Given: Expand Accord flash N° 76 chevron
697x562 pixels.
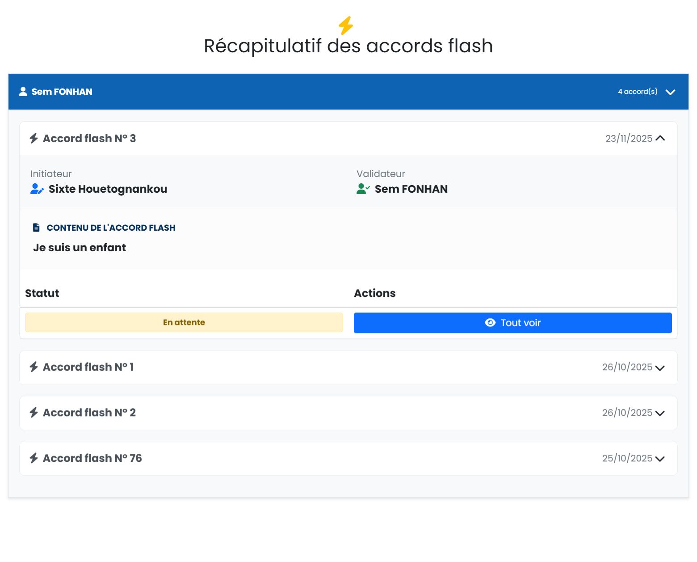Looking at the screenshot, I should click(660, 459).
